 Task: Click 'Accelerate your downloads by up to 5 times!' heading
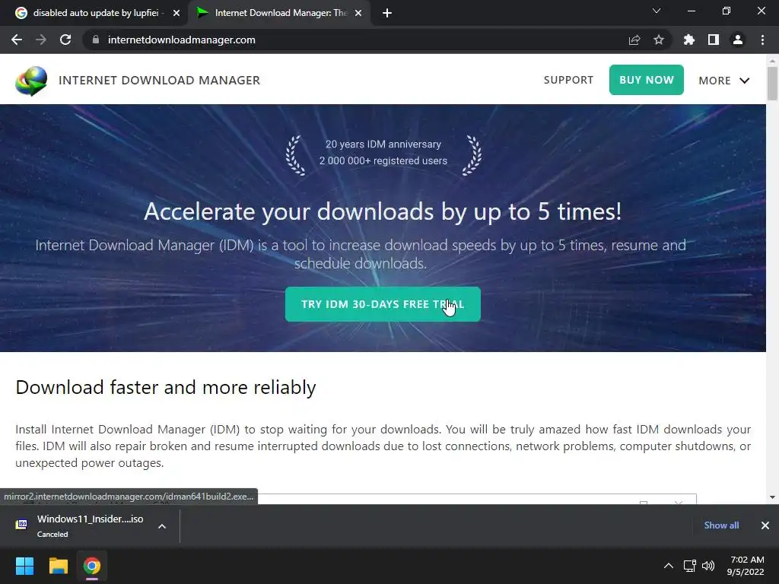pyautogui.click(x=383, y=211)
